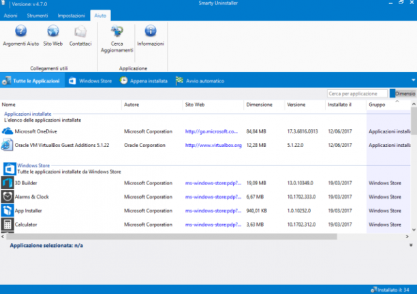Click Oracle Corporation author cell

(x=144, y=145)
